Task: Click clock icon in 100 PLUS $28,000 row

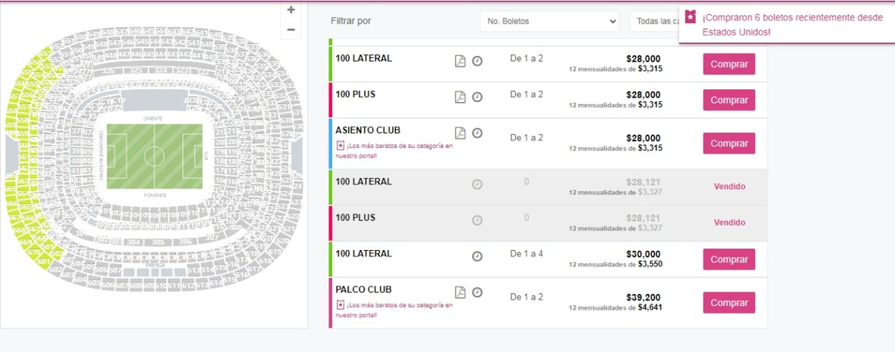Action: click(x=477, y=97)
